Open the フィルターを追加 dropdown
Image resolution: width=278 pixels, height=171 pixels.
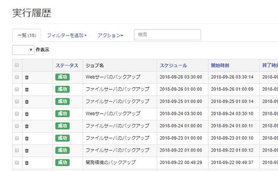click(66, 35)
